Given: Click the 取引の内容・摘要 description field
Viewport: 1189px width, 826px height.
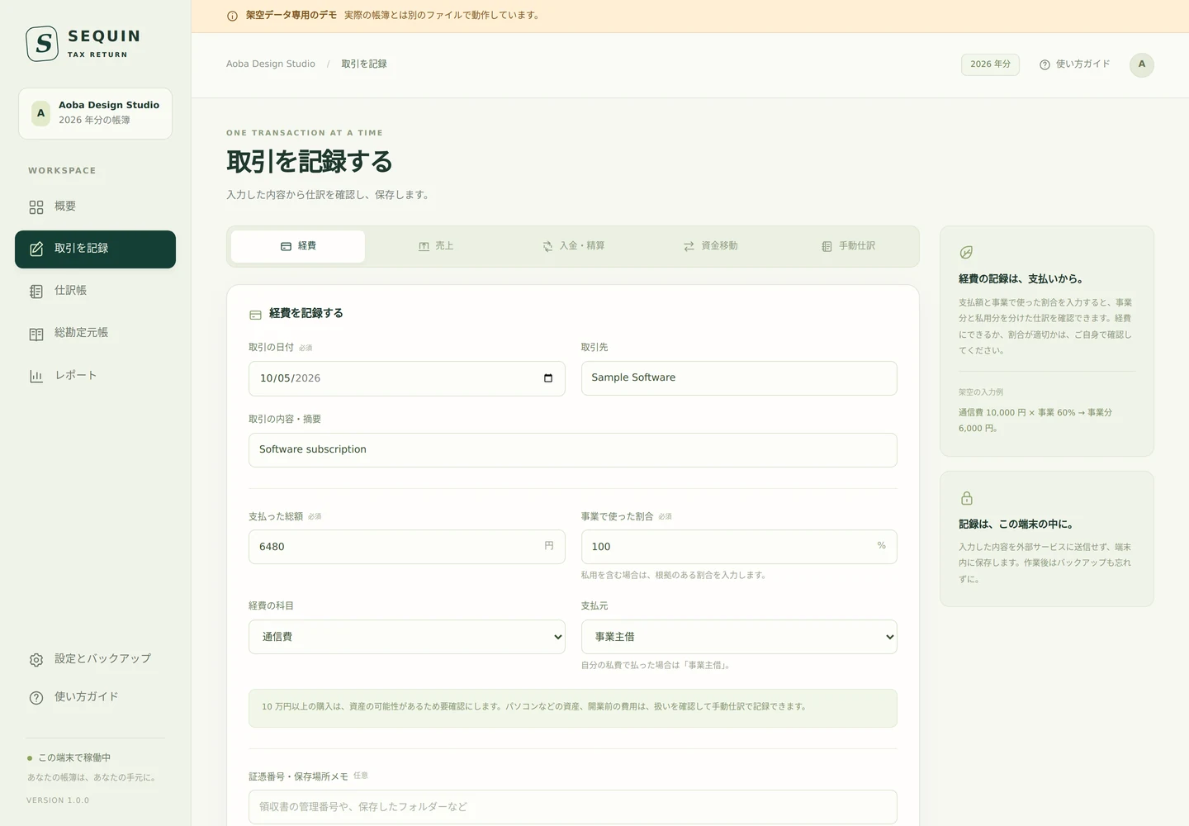Looking at the screenshot, I should [573, 450].
